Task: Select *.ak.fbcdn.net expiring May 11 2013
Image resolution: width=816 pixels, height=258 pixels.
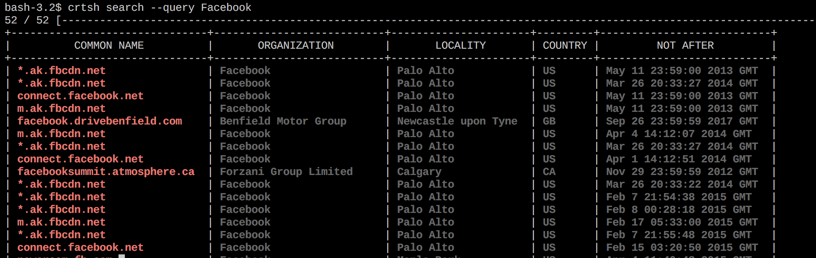Action: (62, 71)
